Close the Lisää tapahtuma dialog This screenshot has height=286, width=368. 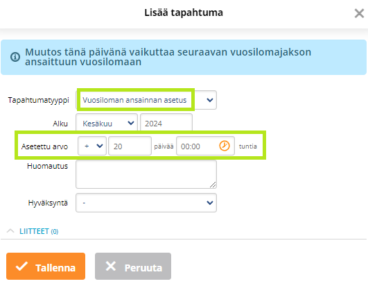(x=359, y=13)
